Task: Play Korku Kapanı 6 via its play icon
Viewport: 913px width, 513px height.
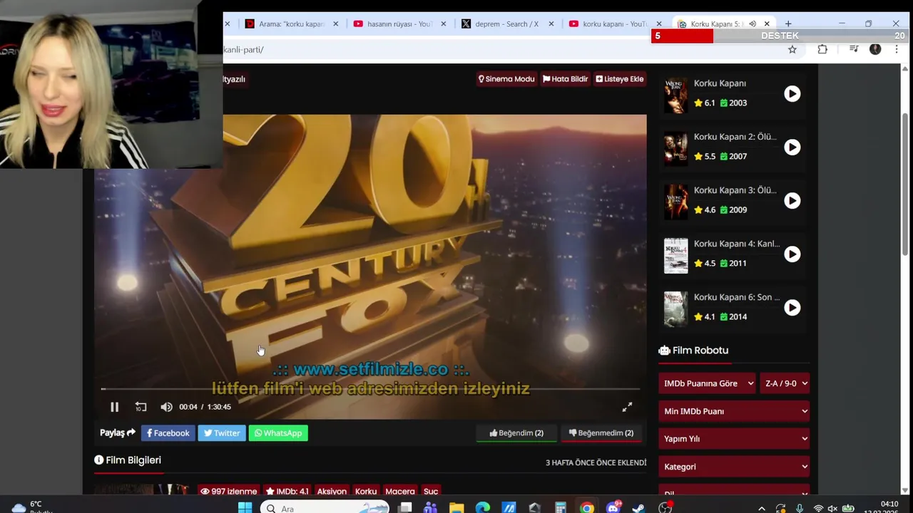Action: (792, 307)
